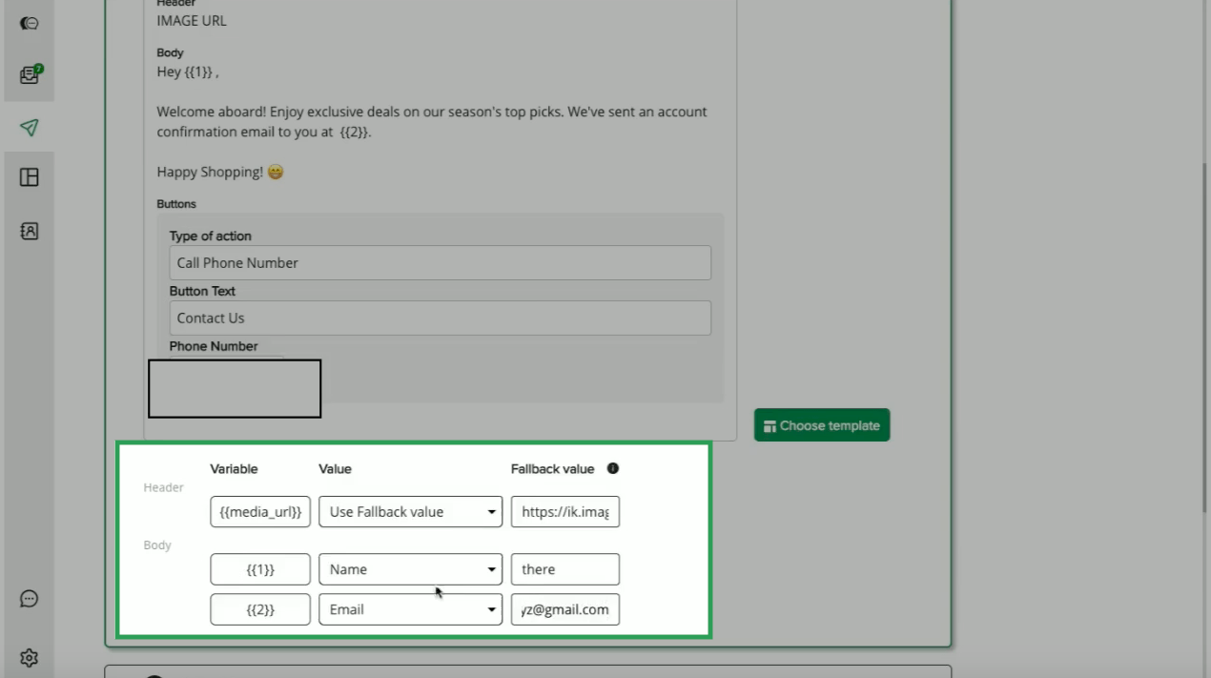The height and width of the screenshot is (678, 1211).
Task: Open the inbox icon with green badge
Action: pyautogui.click(x=30, y=75)
